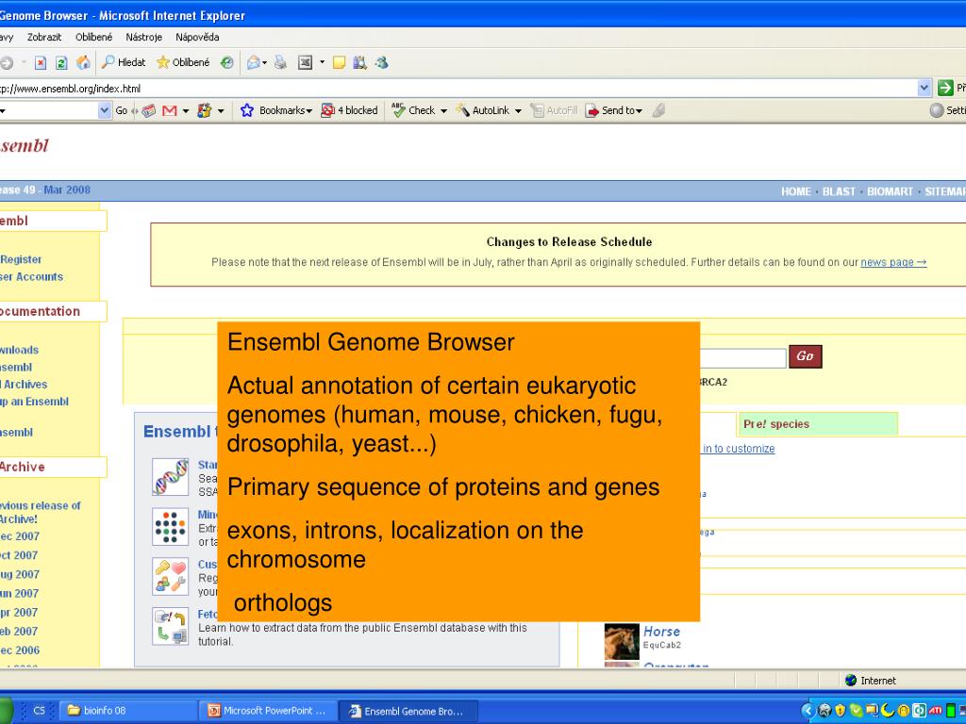Click the HOME link in Ensembl header

coord(796,191)
